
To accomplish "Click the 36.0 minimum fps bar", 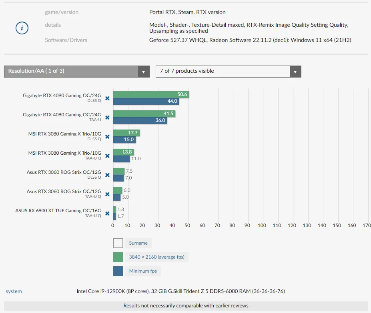I will [x=140, y=120].
